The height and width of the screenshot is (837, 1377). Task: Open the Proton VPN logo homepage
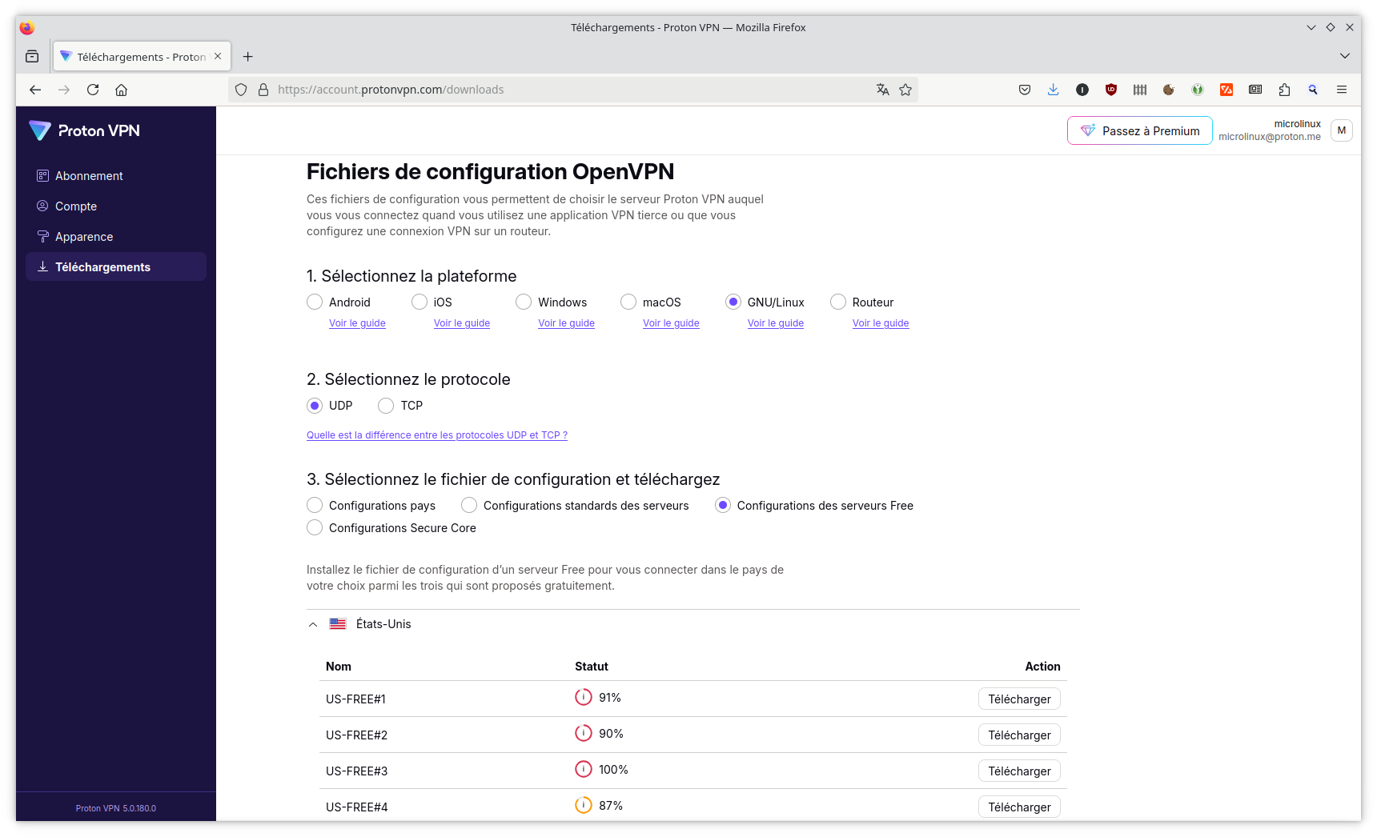pyautogui.click(x=83, y=130)
